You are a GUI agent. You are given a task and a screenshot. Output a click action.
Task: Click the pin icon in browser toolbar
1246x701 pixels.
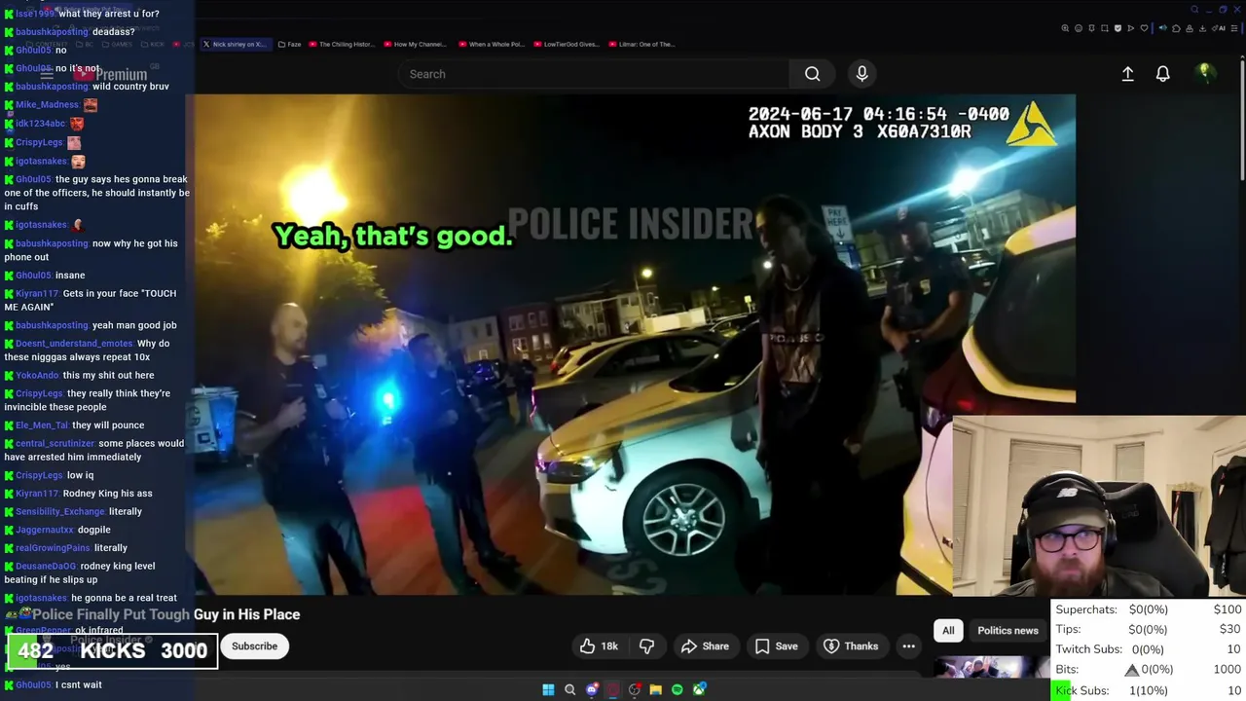coord(1091,28)
